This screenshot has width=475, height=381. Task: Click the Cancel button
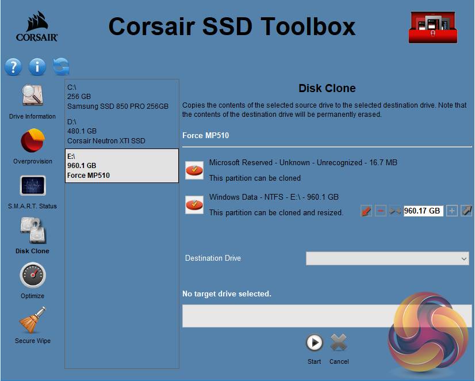point(339,344)
